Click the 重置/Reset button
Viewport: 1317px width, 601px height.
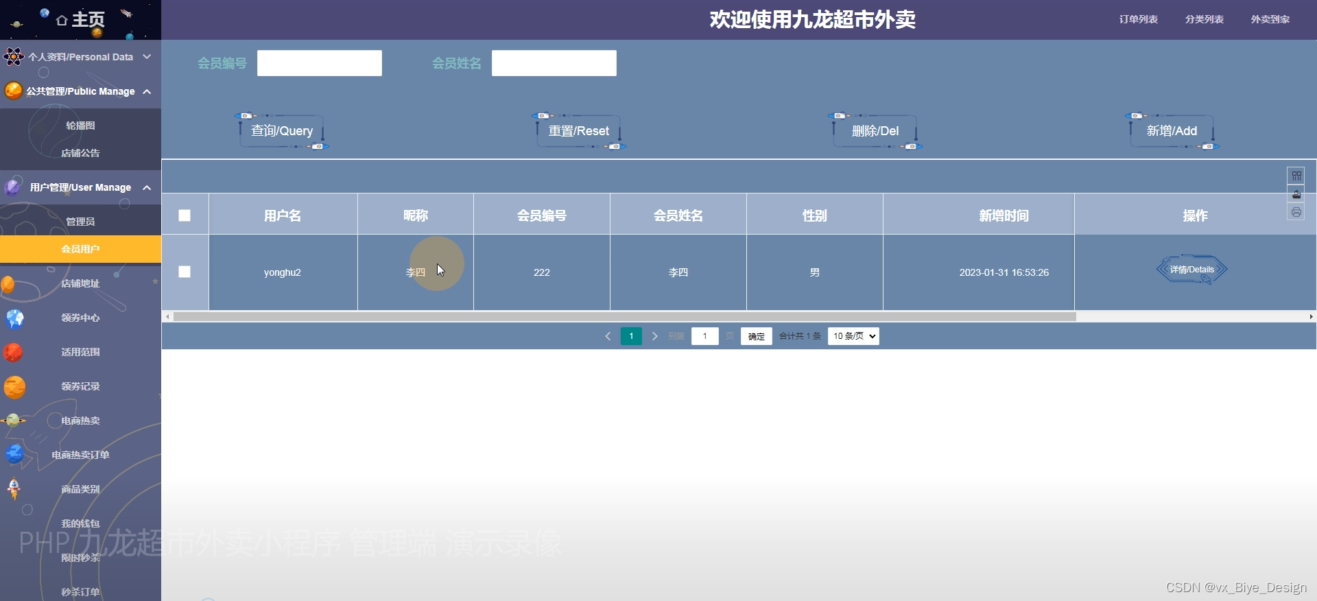click(x=578, y=131)
